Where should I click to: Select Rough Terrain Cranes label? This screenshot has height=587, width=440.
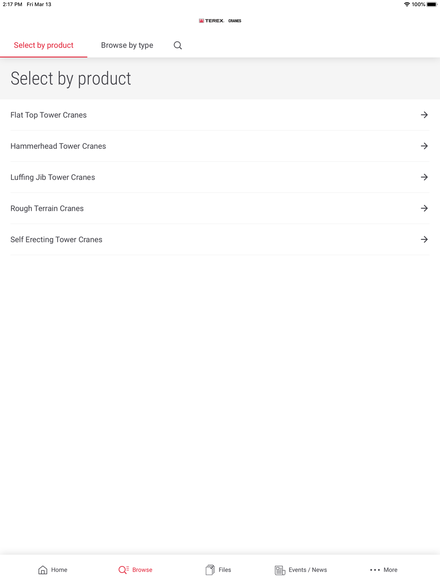[47, 209]
